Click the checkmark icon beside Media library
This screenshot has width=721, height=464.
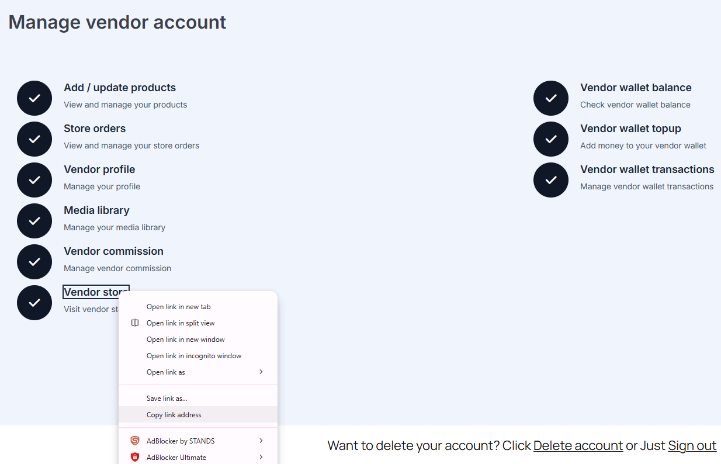click(34, 221)
